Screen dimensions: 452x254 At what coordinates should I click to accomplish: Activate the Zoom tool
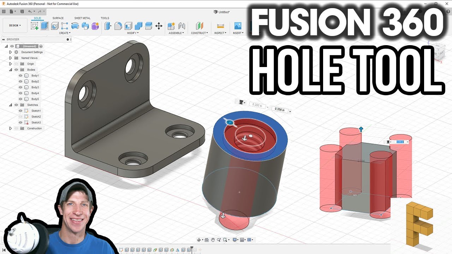tap(219, 240)
